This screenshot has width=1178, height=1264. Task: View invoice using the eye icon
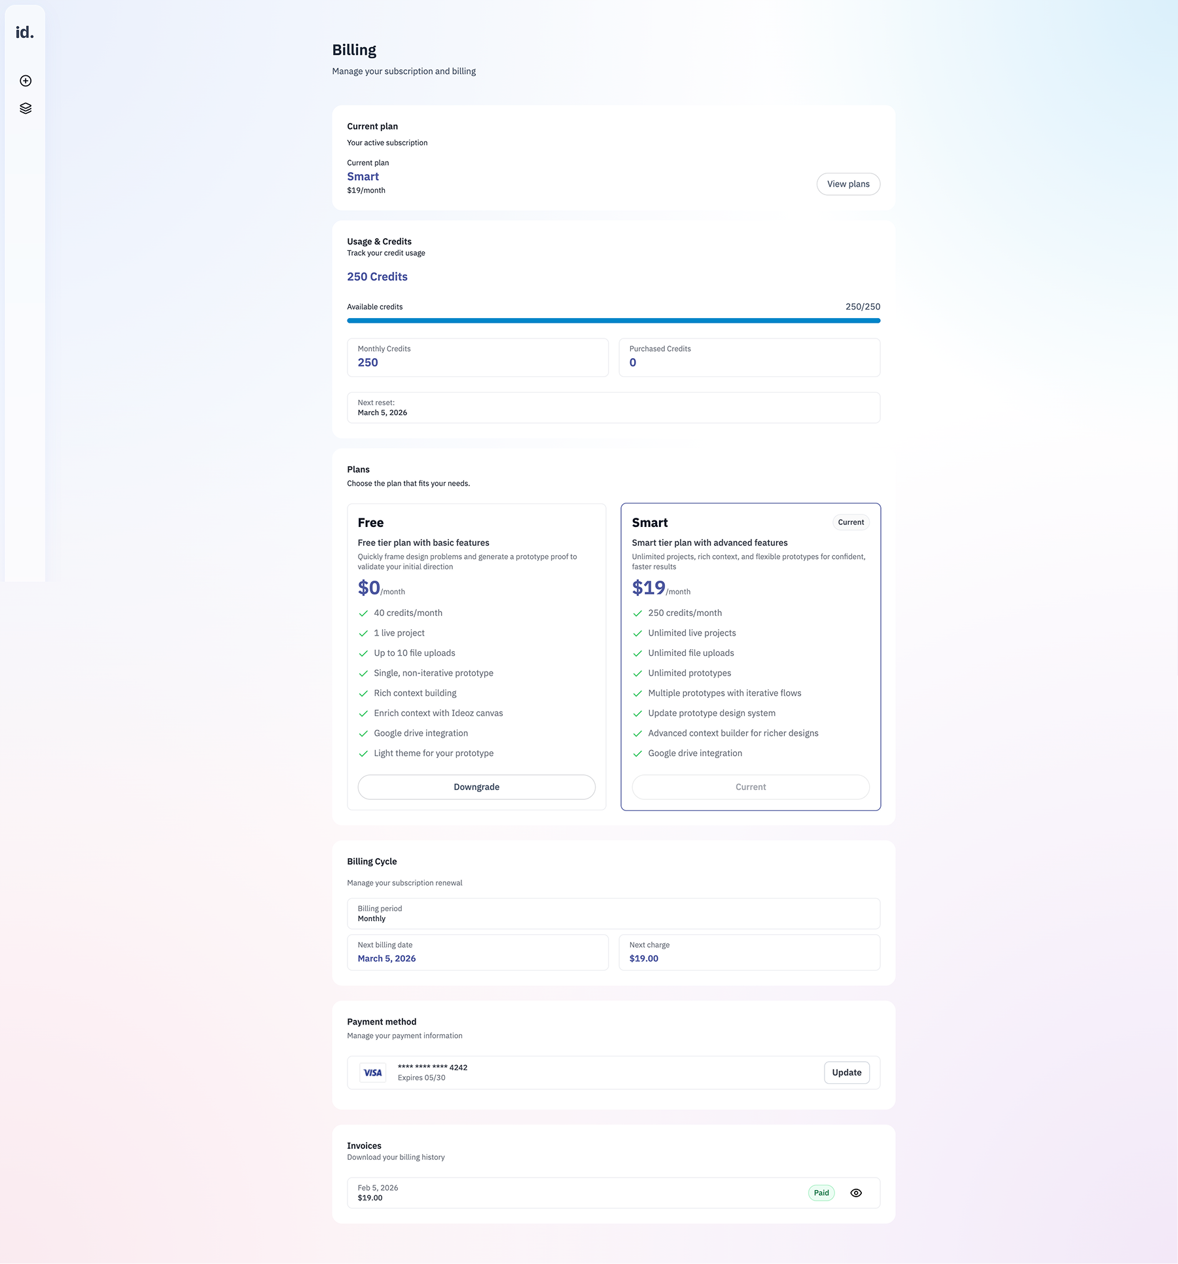(x=855, y=1193)
